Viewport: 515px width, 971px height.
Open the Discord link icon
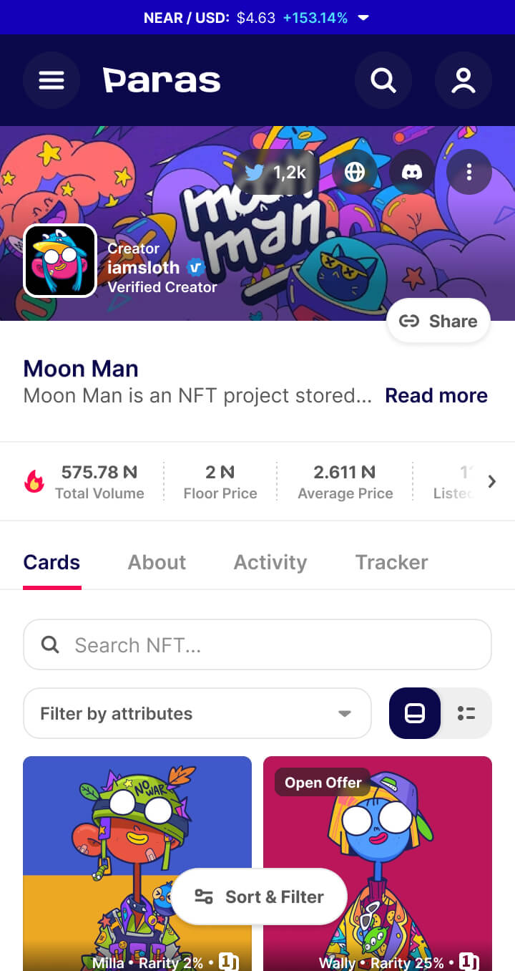(412, 172)
